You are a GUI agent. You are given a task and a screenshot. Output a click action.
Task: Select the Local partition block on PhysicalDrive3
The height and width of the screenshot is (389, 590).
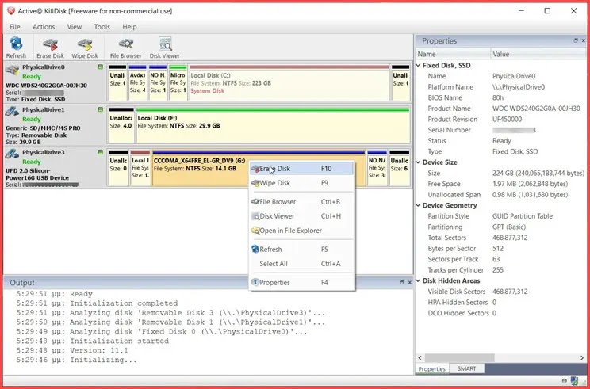point(140,168)
